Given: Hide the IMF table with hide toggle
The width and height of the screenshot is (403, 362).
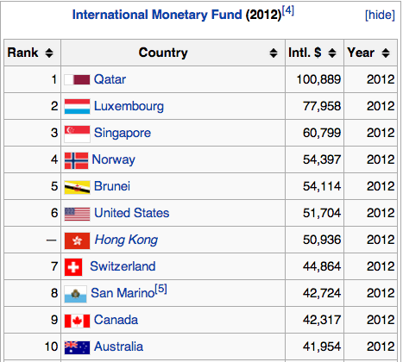Looking at the screenshot, I should [380, 15].
